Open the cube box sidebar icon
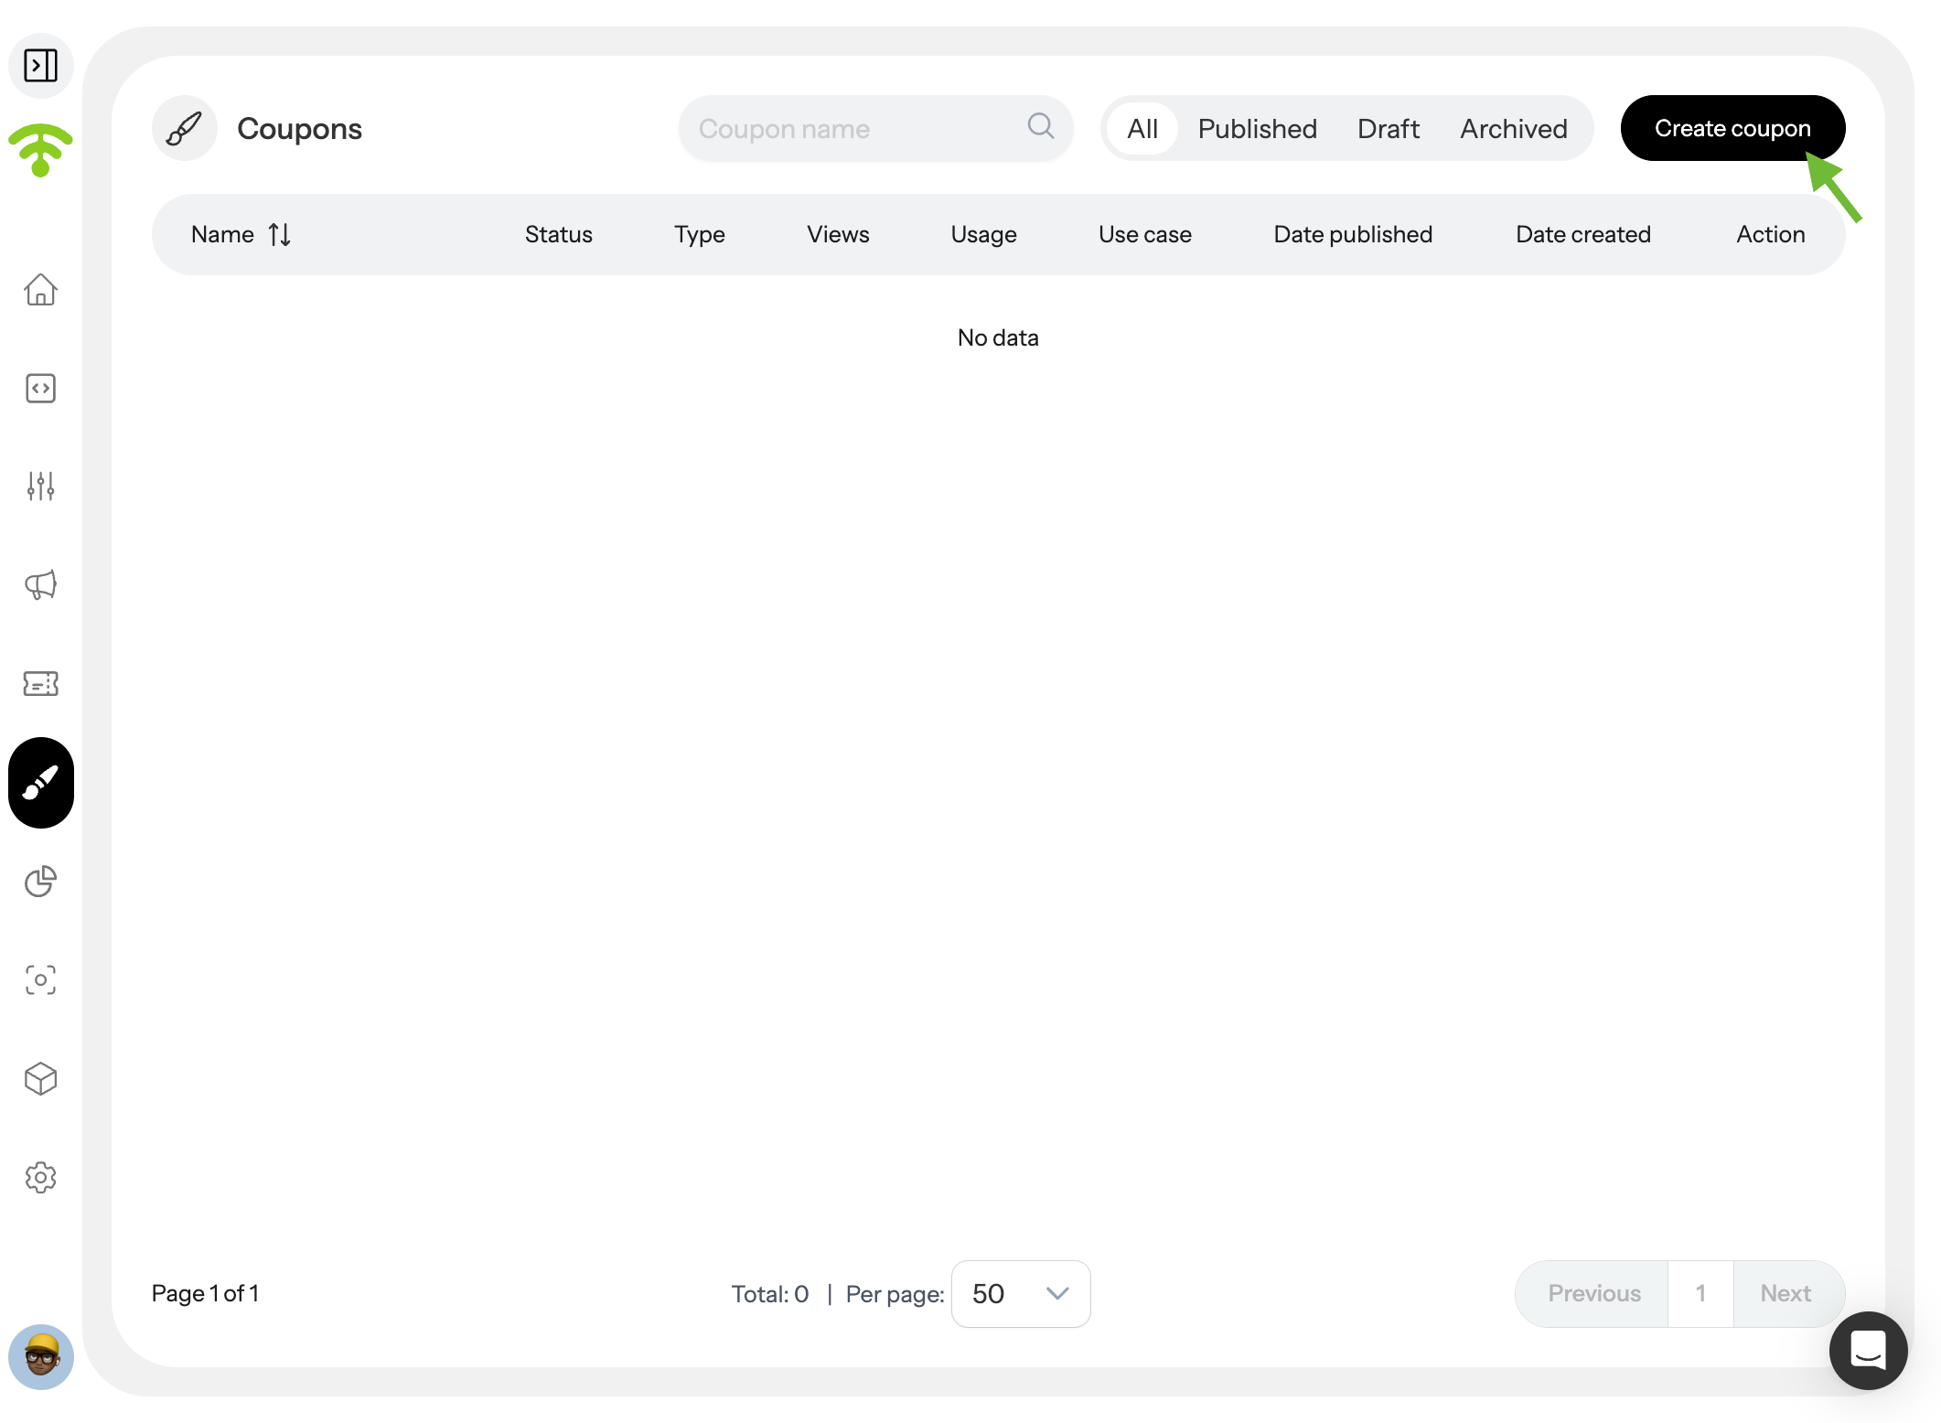The height and width of the screenshot is (1423, 1941). click(x=40, y=1079)
